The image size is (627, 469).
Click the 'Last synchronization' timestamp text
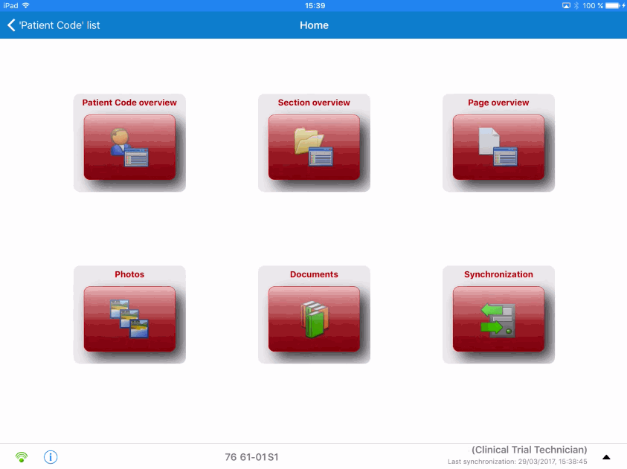pos(518,462)
